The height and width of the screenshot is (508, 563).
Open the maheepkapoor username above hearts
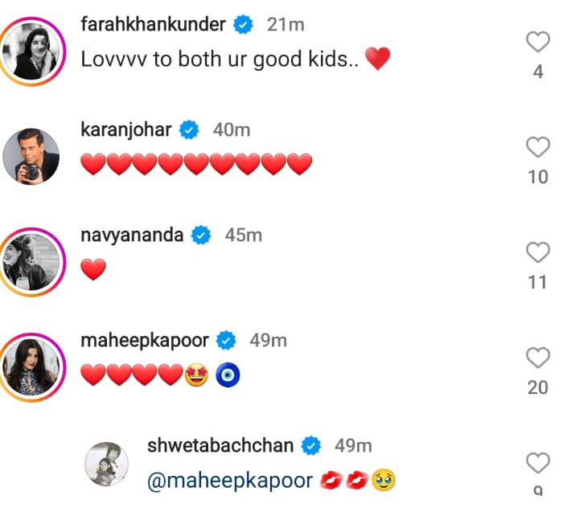[145, 339]
